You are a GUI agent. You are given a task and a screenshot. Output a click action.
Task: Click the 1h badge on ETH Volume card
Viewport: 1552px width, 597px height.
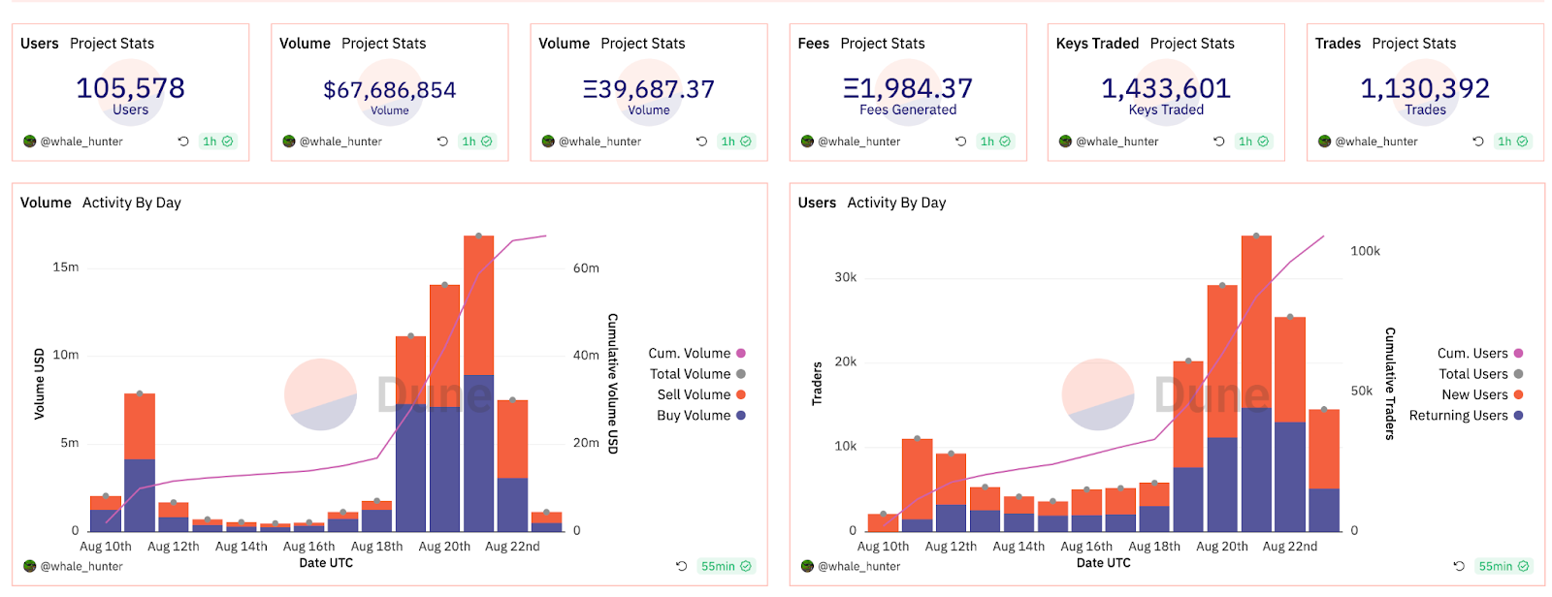pyautogui.click(x=735, y=141)
